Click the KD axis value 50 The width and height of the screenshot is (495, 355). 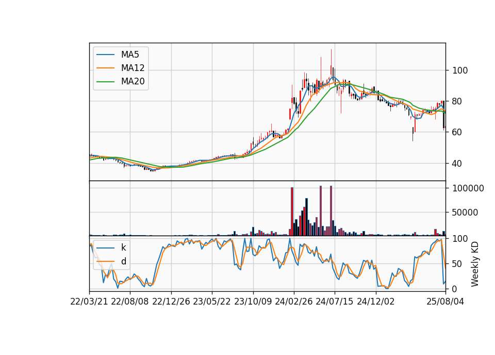point(457,264)
